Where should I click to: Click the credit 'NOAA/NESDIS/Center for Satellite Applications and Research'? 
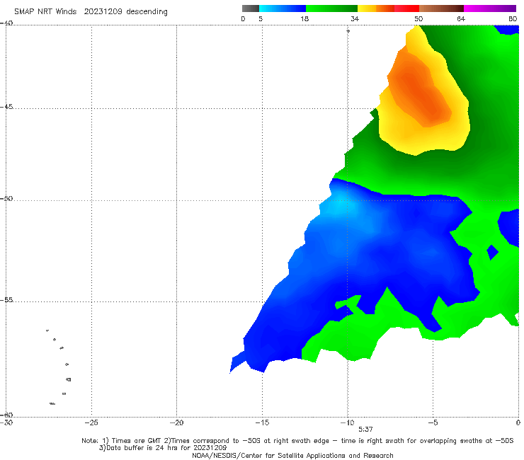tap(292, 455)
